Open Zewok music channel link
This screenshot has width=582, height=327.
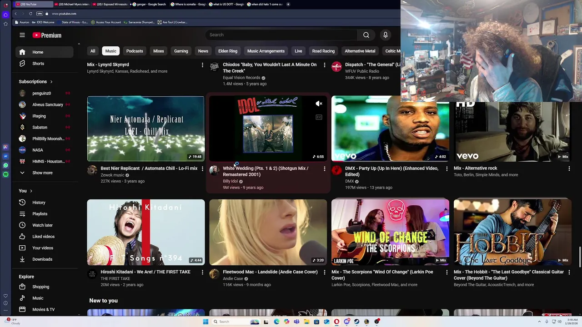[x=112, y=175]
